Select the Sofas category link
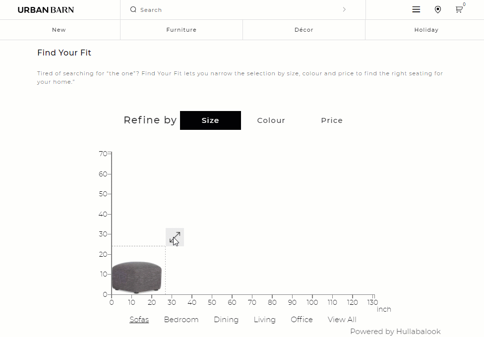This screenshot has height=337, width=484. coord(139,320)
